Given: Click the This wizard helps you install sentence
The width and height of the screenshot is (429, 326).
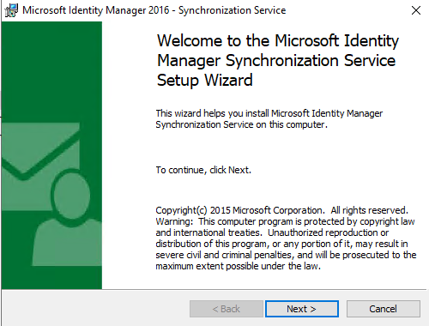Looking at the screenshot, I should pos(269,113).
